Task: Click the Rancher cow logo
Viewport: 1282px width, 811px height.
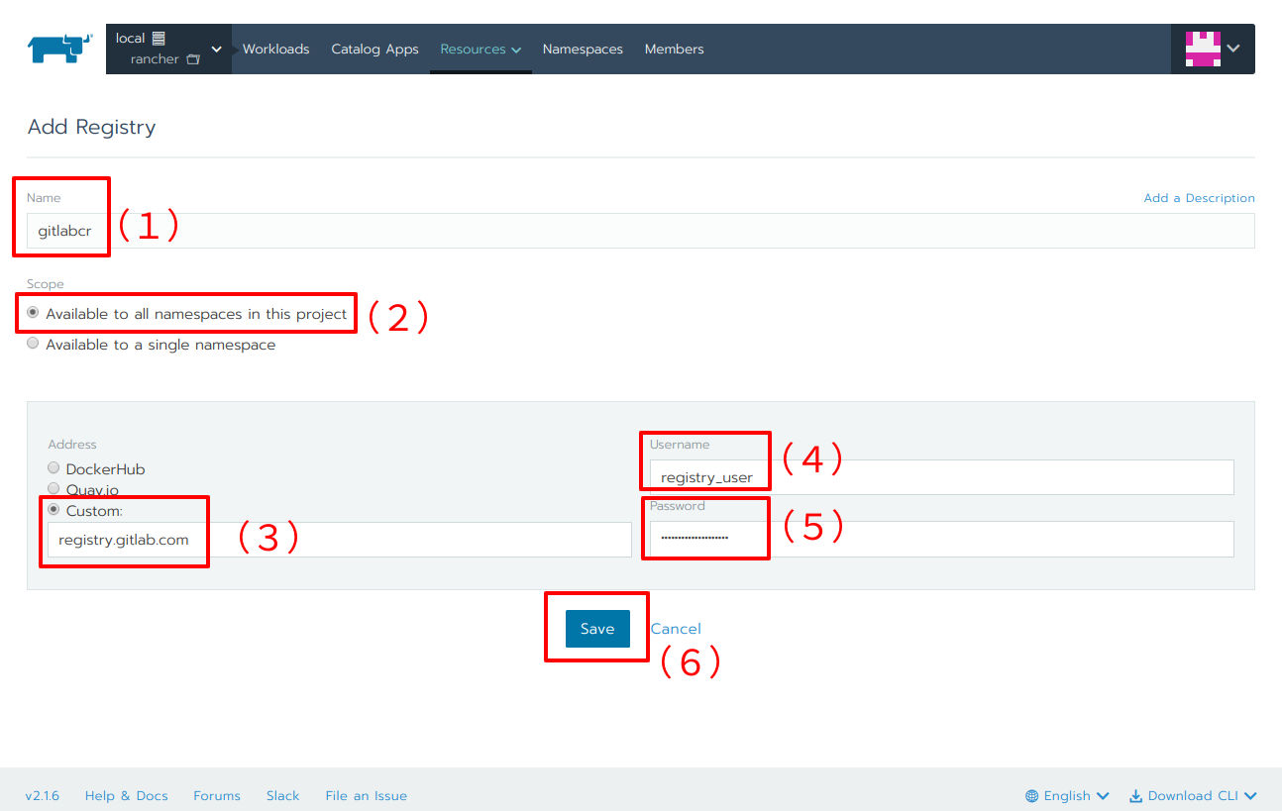Action: click(x=59, y=49)
